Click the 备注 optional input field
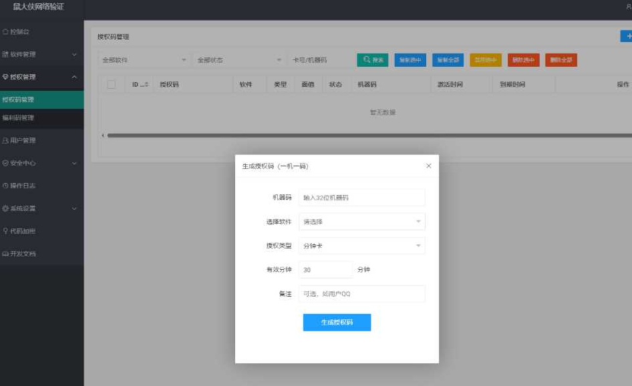 coord(362,294)
